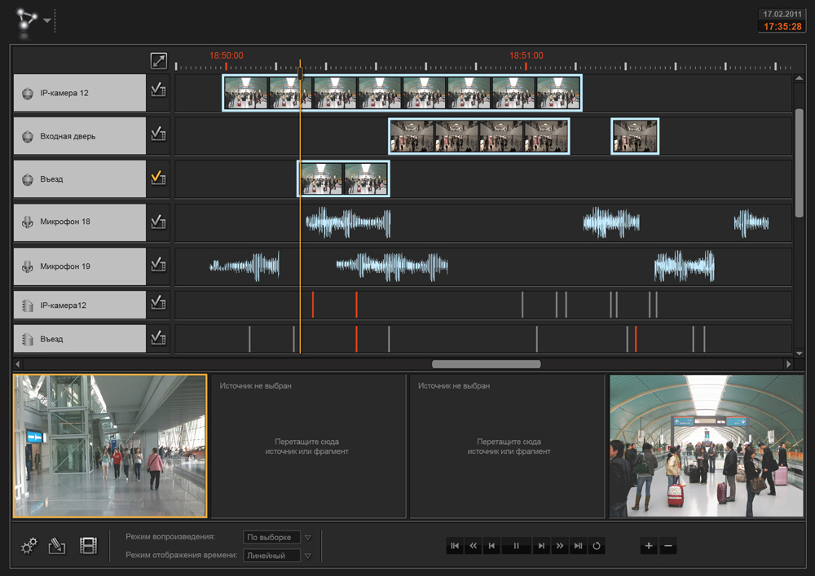The width and height of the screenshot is (815, 576).
Task: Select the Входная дверь source row
Action: (x=79, y=136)
